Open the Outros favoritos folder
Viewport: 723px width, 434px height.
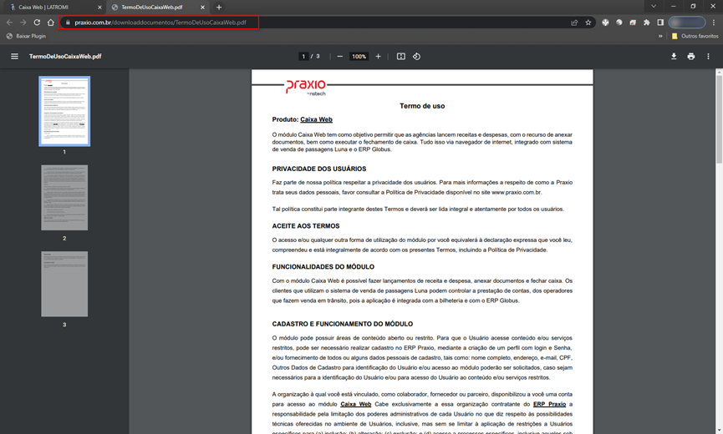(695, 36)
